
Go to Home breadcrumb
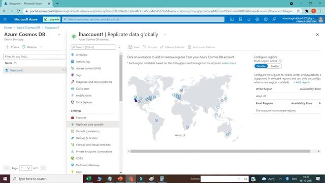8,27
